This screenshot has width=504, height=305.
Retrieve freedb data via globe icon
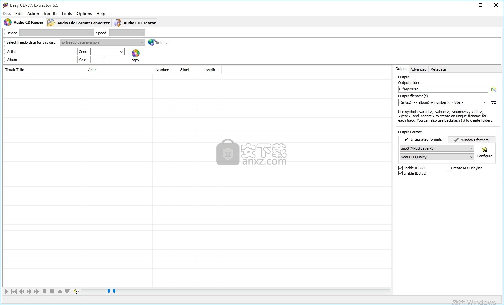(x=151, y=42)
